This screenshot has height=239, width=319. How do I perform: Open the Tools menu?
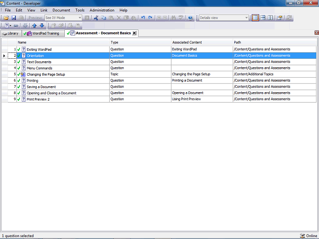pos(80,10)
